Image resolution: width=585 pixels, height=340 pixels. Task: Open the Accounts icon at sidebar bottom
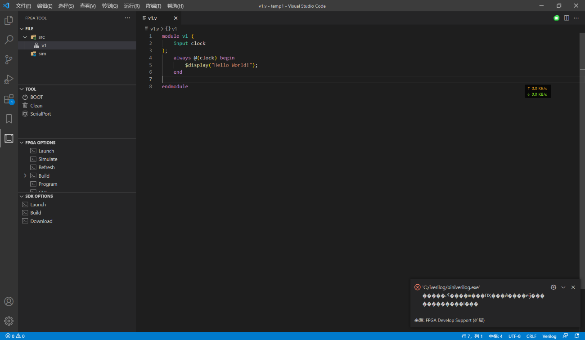9,301
